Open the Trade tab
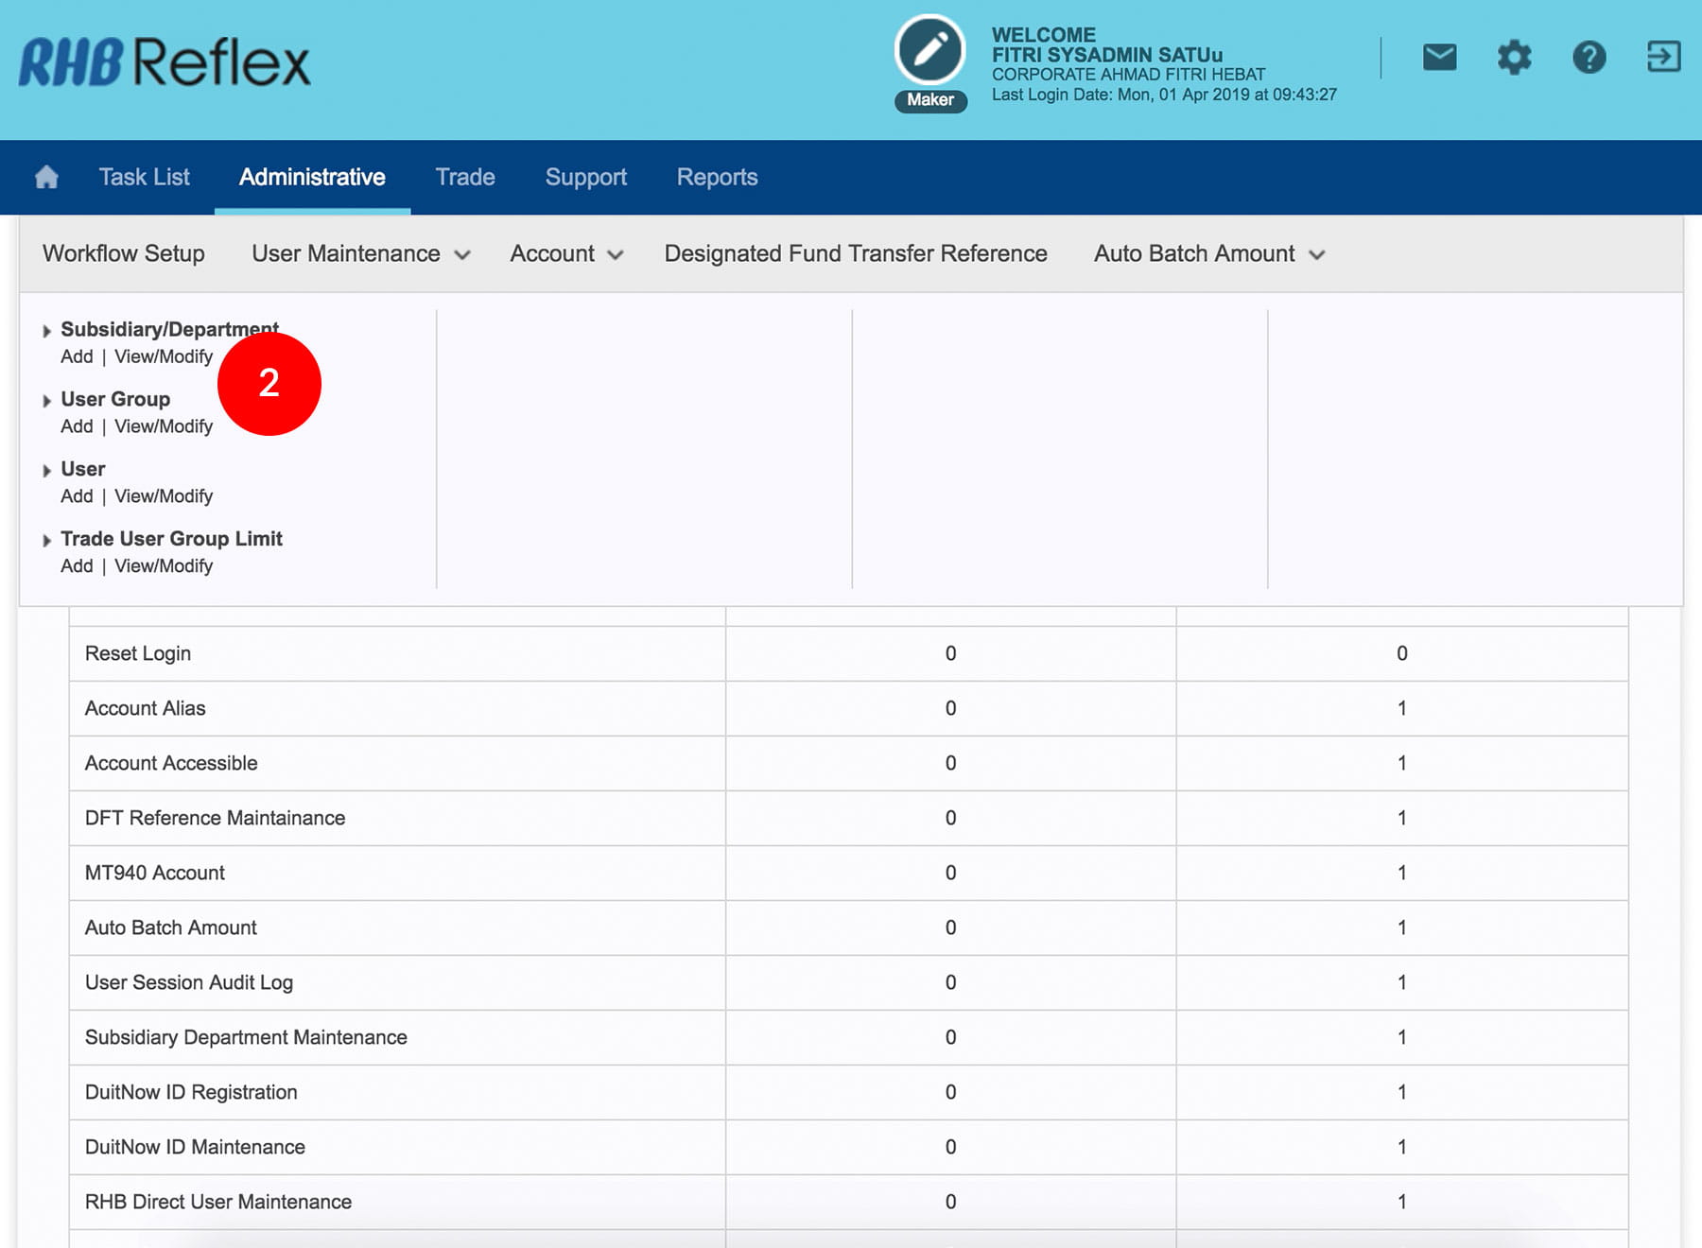The height and width of the screenshot is (1248, 1702). 464,177
